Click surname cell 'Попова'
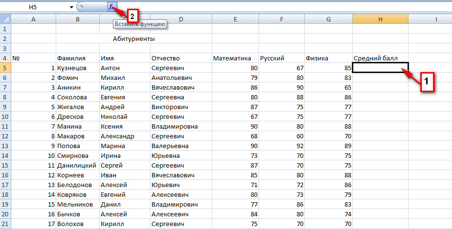Screen dimensions: 452x229 click(78, 146)
